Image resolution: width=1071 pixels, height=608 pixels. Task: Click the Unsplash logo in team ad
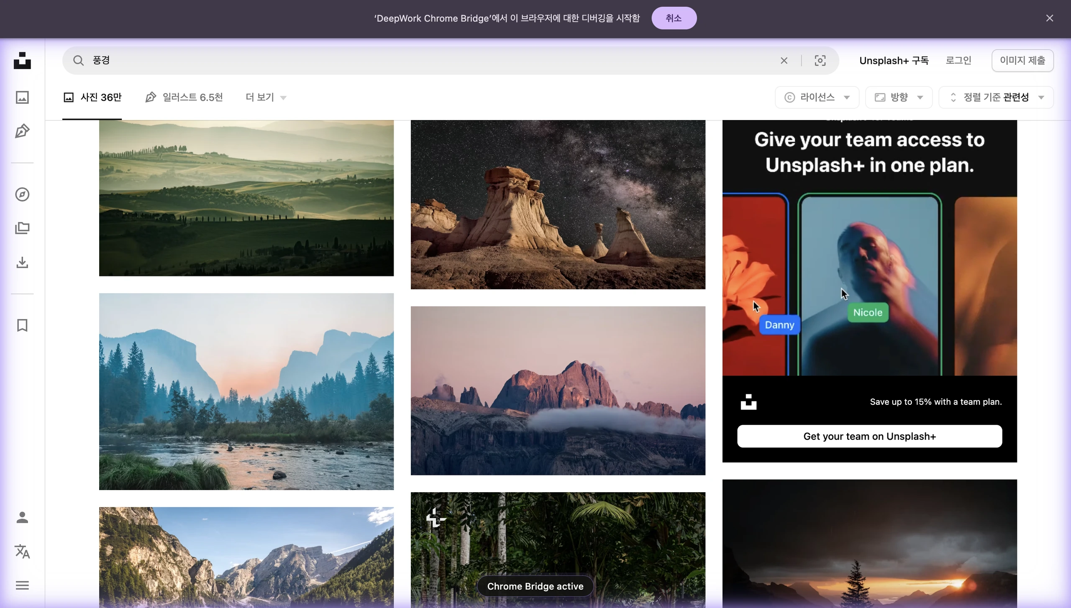click(x=748, y=402)
